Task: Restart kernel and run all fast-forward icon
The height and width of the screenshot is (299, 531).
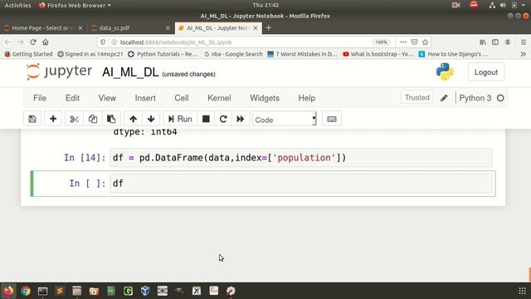Action: 241,119
